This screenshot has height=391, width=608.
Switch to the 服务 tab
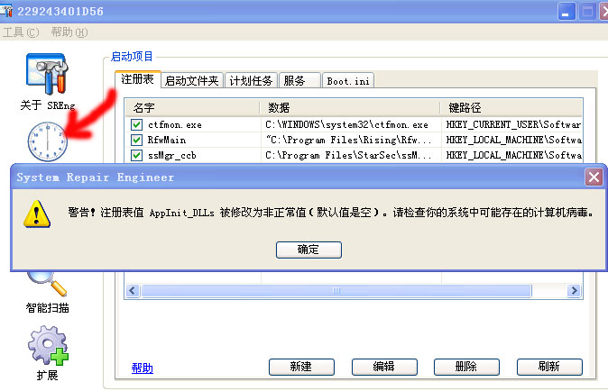(299, 80)
